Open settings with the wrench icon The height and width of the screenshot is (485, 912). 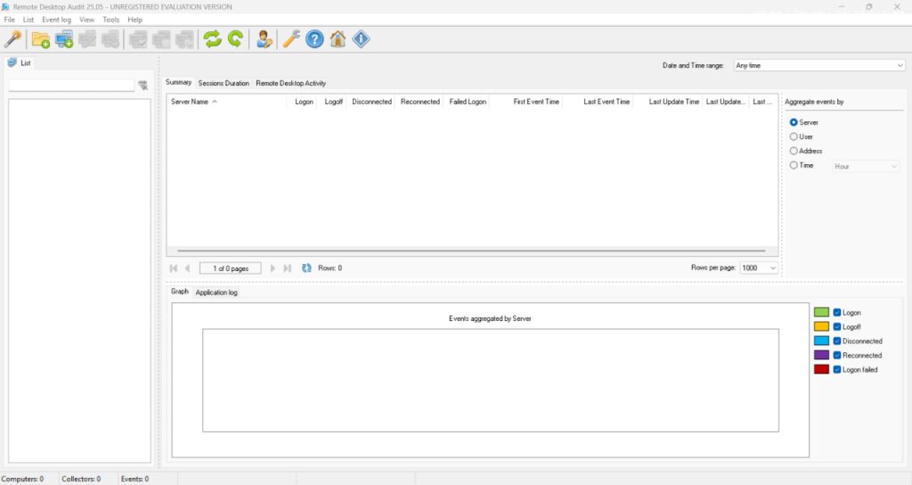[291, 39]
